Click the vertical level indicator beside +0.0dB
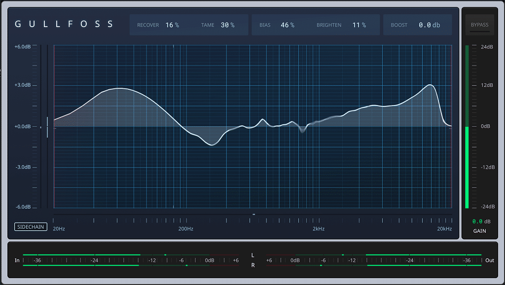505x285 pixels. point(47,127)
